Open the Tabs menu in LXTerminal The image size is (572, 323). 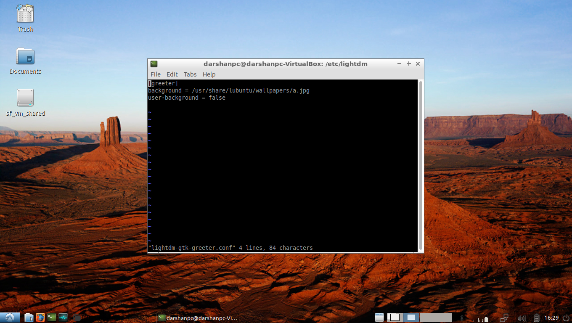pos(190,74)
